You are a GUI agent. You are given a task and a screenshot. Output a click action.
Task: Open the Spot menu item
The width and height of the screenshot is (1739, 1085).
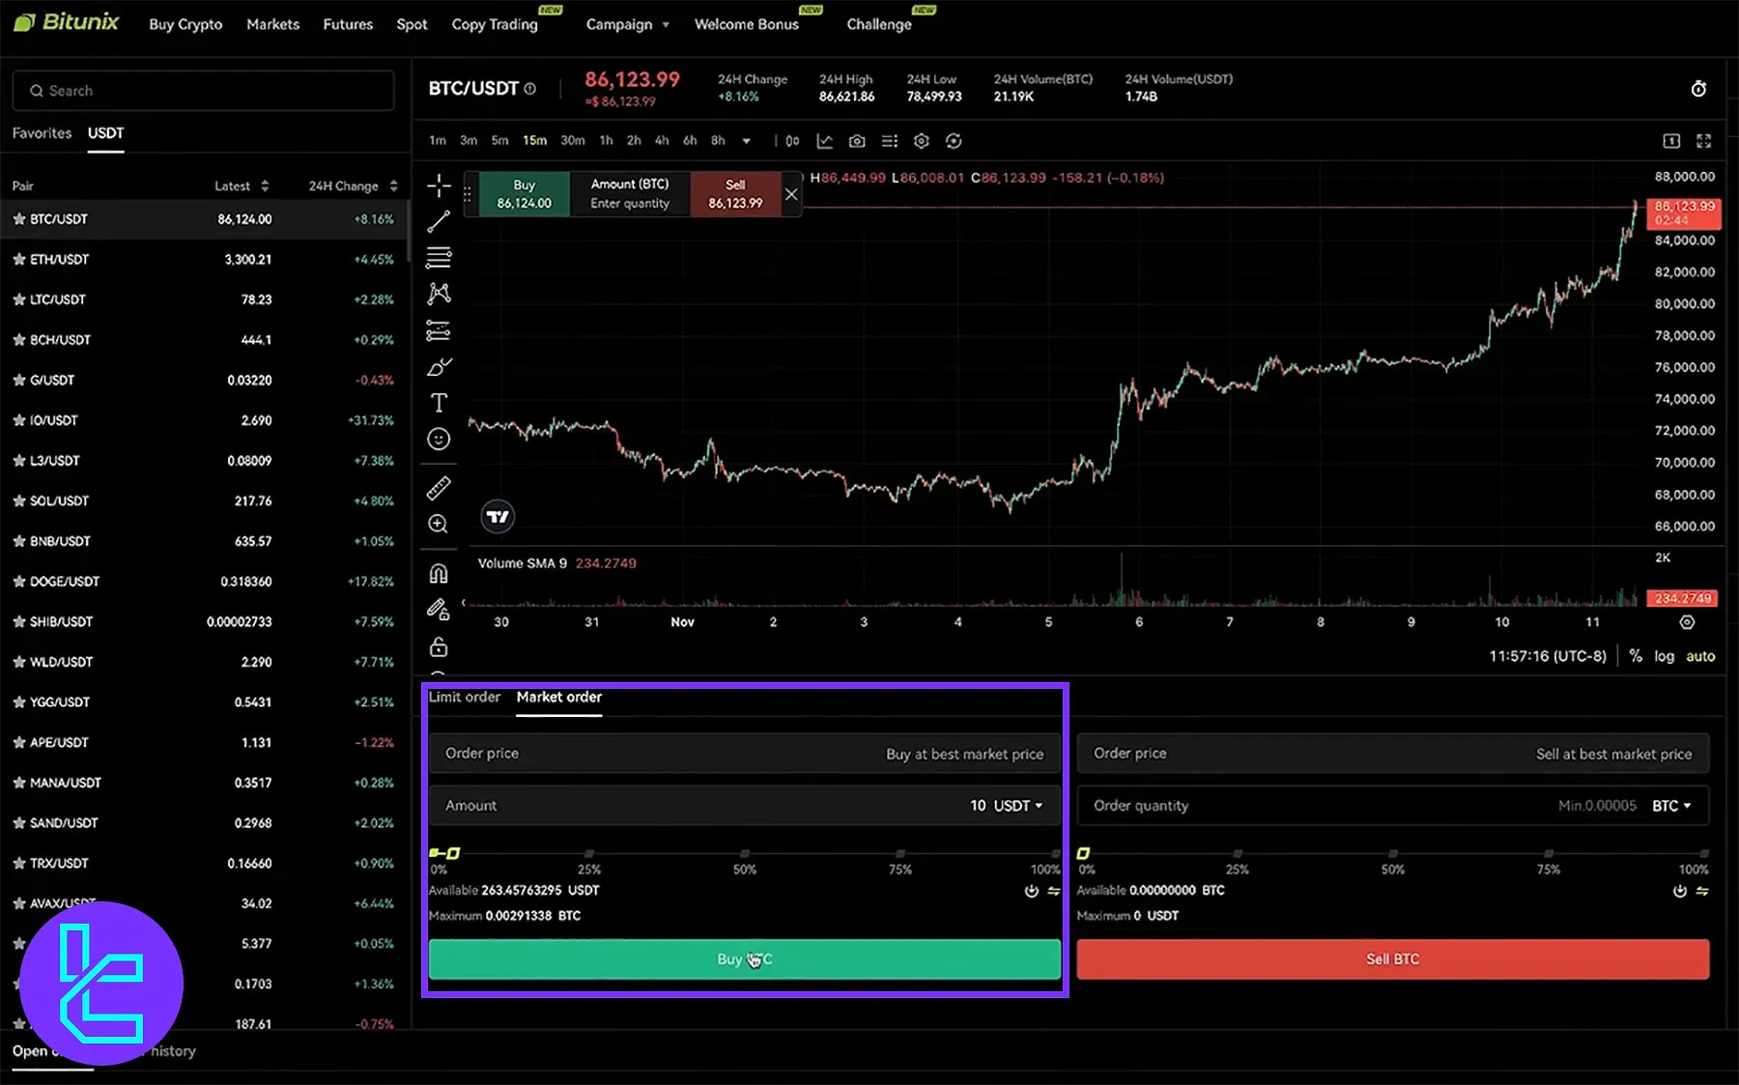[412, 24]
